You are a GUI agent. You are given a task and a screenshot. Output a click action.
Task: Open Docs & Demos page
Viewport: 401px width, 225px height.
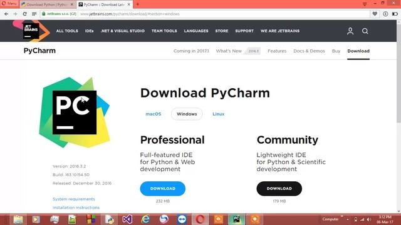[309, 51]
